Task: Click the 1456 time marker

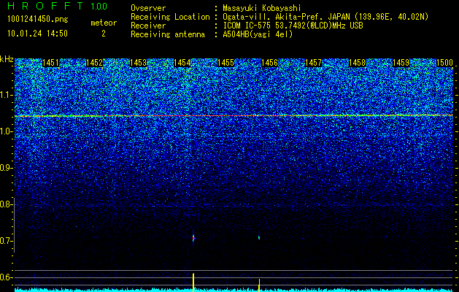Action: click(x=269, y=63)
